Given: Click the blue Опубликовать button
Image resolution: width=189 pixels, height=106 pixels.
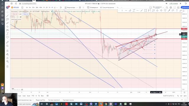Looking at the screenshot, I should click(x=185, y=7).
